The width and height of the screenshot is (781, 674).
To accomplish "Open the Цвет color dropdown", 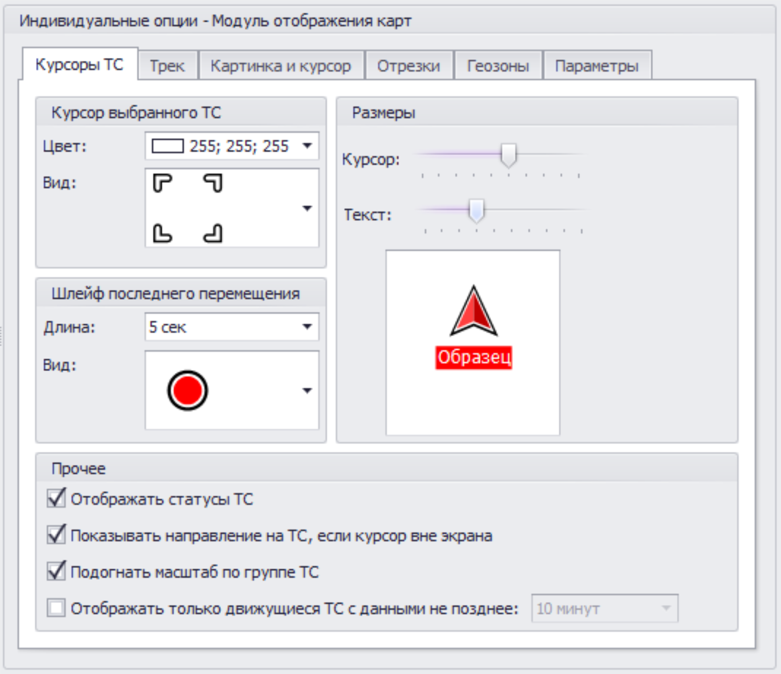I will coord(307,146).
